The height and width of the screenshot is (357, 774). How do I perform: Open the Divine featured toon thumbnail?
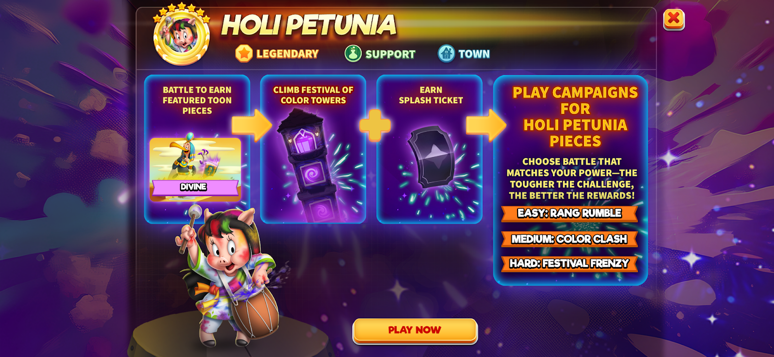(195, 169)
